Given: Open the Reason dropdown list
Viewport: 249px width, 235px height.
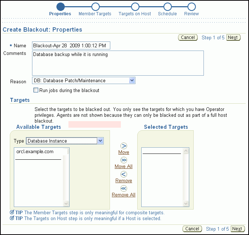Looking at the screenshot, I should pos(132,80).
